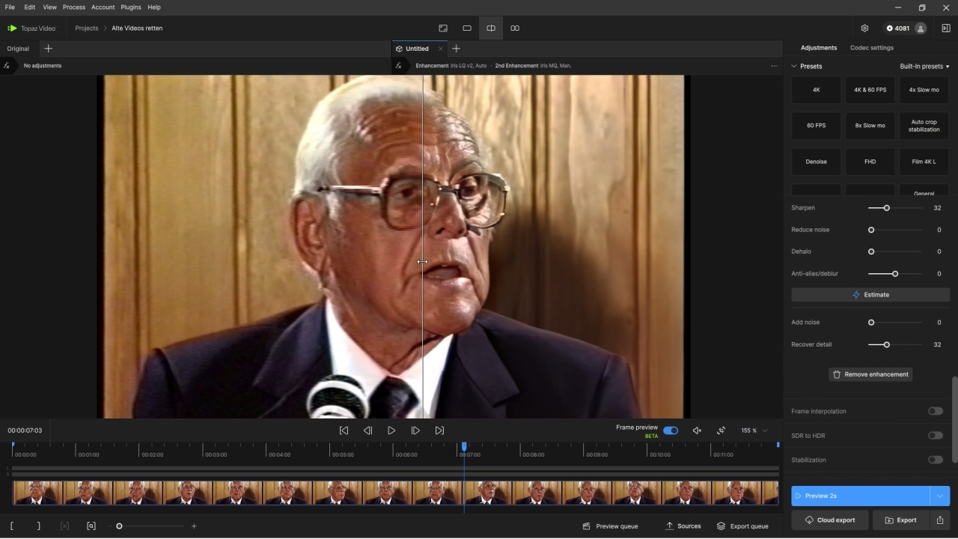This screenshot has width=958, height=539.
Task: Collapse the Presets section
Action: click(794, 67)
